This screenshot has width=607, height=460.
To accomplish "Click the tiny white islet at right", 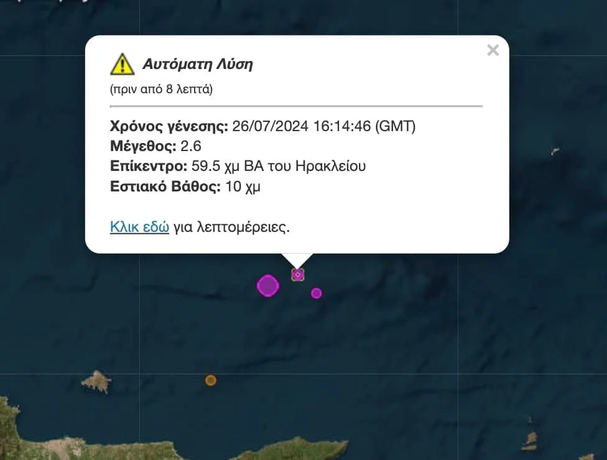I will point(555,151).
